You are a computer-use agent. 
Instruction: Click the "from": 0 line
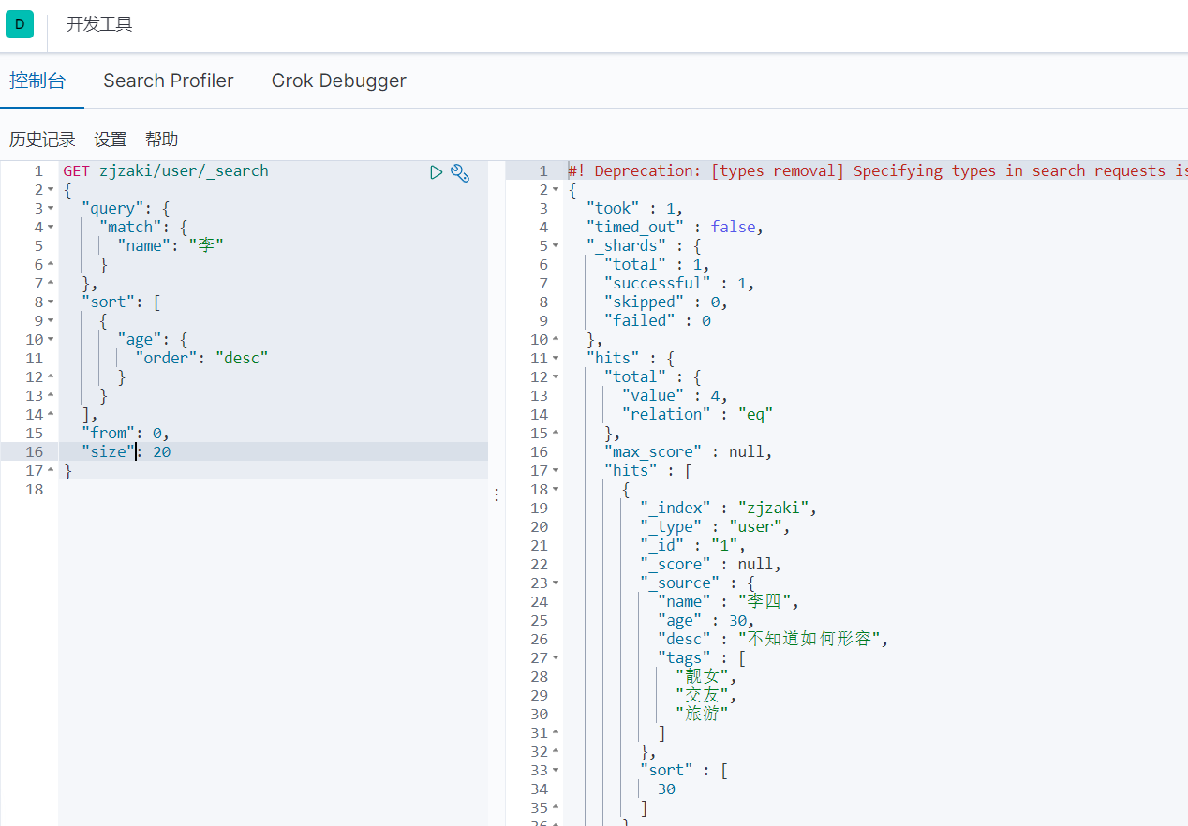126,434
